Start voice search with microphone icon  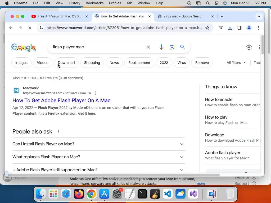click(161, 47)
